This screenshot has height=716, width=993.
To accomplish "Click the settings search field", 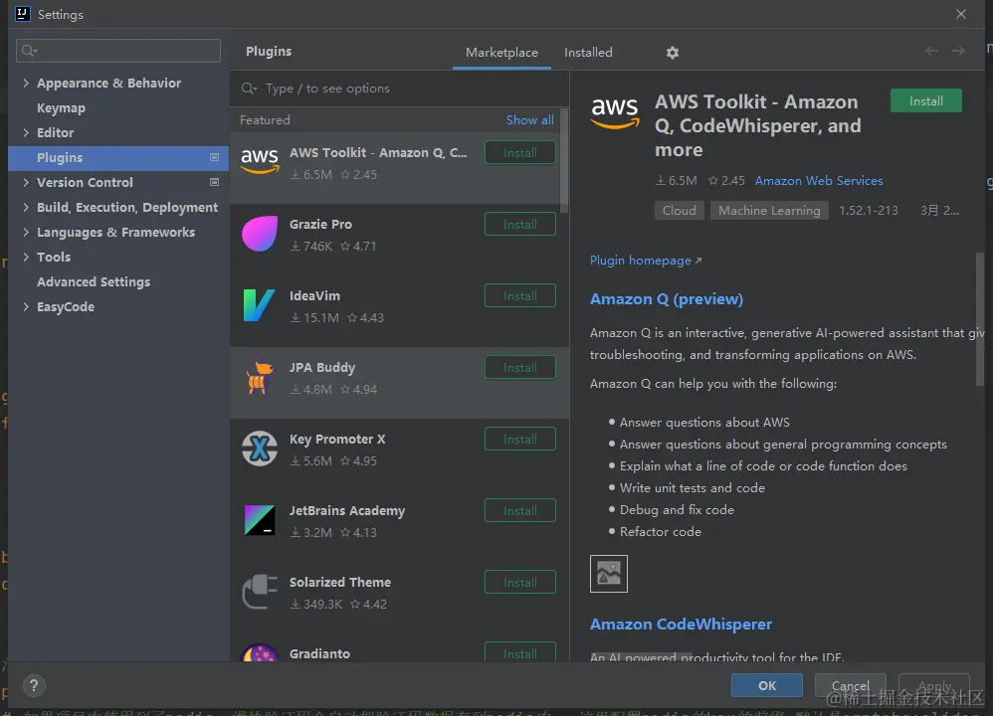I will point(118,51).
